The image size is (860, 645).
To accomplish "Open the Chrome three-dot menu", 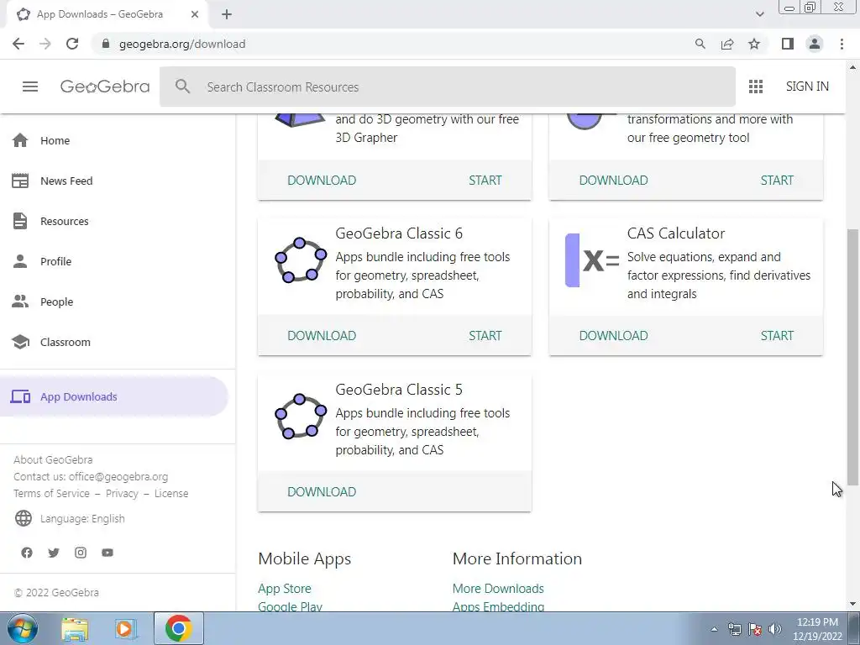I will click(842, 44).
